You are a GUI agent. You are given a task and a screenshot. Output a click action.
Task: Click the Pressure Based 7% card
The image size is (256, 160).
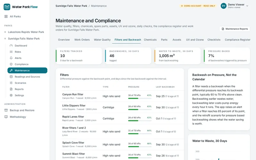click(x=227, y=56)
